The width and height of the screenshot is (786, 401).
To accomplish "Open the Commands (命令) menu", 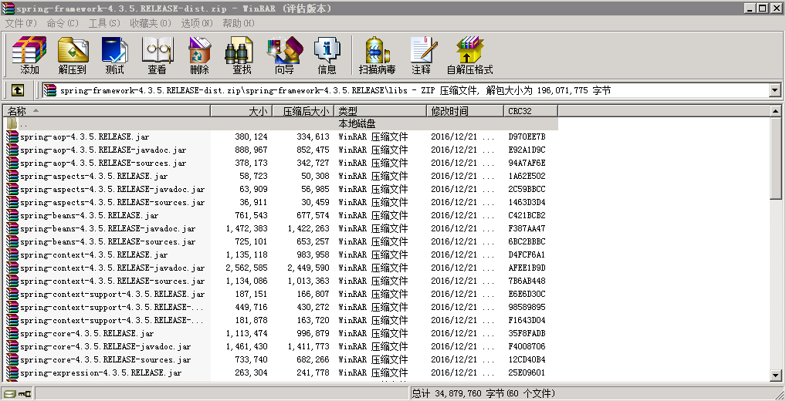I will tap(63, 24).
